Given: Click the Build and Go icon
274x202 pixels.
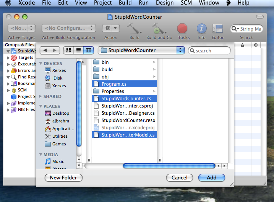Looking at the screenshot, I should point(159,28).
